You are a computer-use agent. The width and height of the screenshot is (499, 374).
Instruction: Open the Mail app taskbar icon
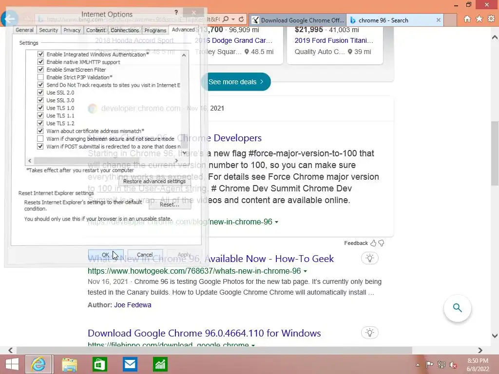tap(130, 364)
